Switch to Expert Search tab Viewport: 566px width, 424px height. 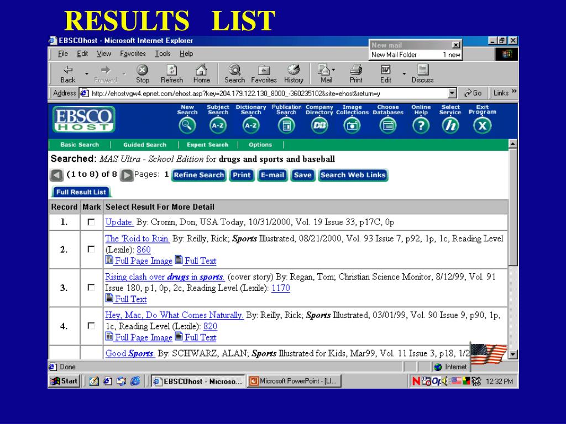pos(208,145)
